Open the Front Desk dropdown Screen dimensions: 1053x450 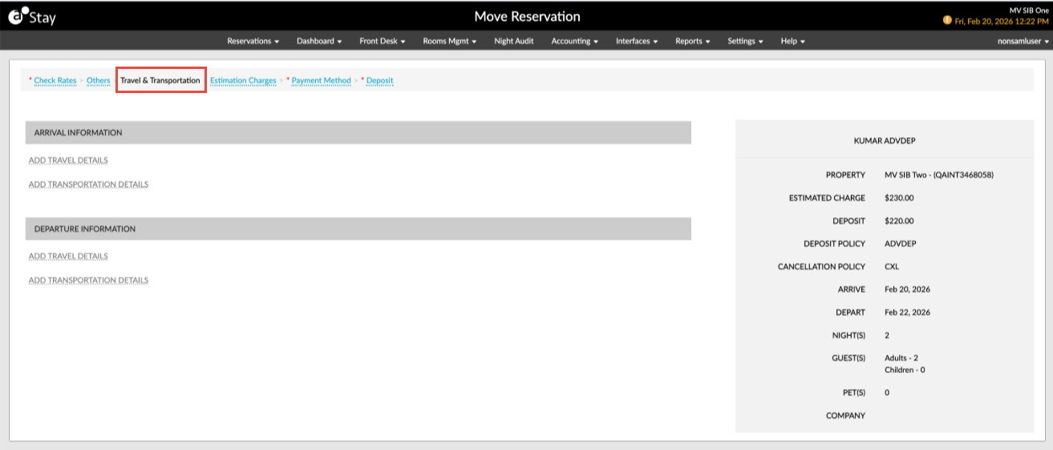coord(382,41)
